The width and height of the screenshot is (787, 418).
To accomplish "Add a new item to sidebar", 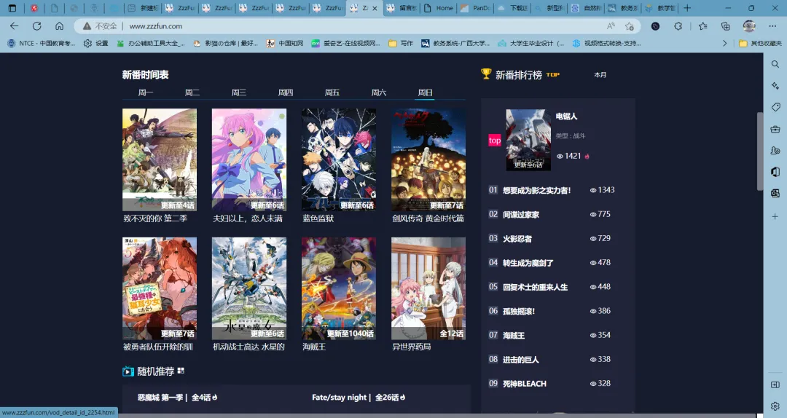I will 775,216.
